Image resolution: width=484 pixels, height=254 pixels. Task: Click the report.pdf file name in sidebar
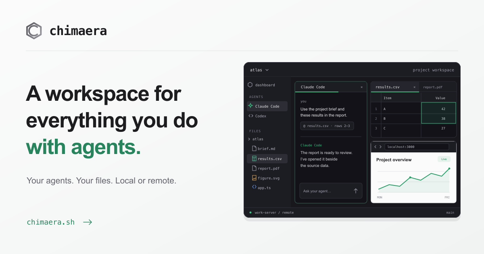(269, 169)
